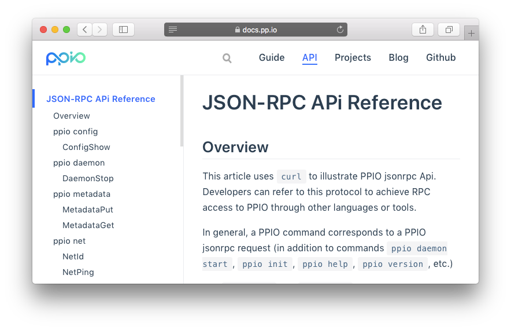
Task: Show all tabs overview button
Action: [449, 30]
